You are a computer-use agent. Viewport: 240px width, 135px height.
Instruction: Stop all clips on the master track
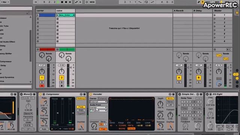(215, 49)
